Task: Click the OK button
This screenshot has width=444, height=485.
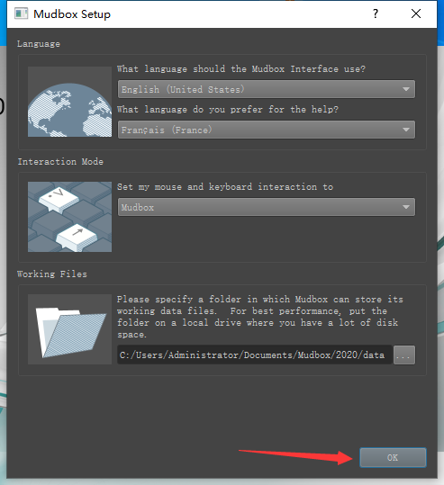Action: pos(393,457)
